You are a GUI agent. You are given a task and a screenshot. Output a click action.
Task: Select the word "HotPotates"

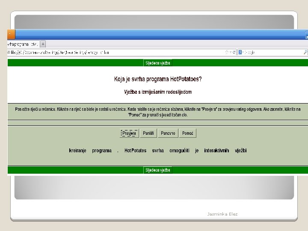[135, 151]
